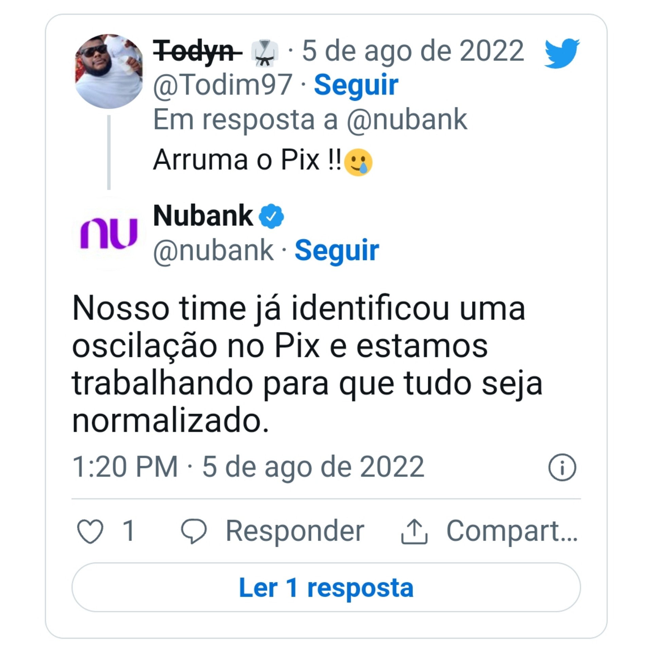This screenshot has height=652, width=652.
Task: Click the @Todim97 handle
Action: [222, 85]
